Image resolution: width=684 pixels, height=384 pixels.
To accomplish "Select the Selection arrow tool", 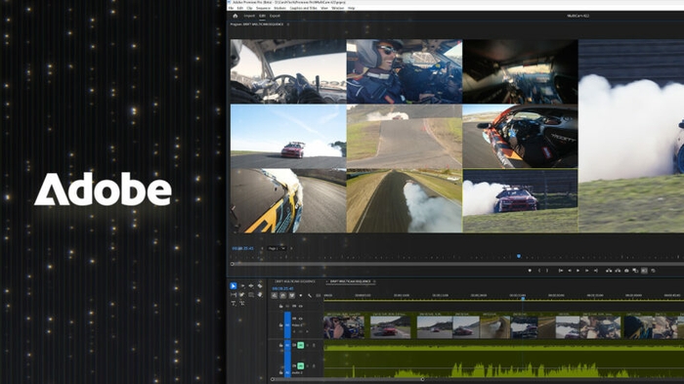I will [x=234, y=286].
